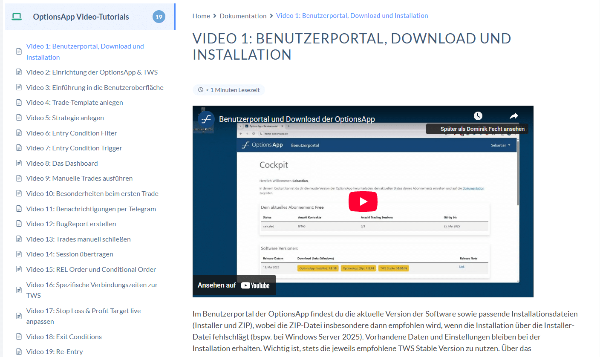Click the document icon beside Video 12
This screenshot has height=357, width=600.
[19, 224]
